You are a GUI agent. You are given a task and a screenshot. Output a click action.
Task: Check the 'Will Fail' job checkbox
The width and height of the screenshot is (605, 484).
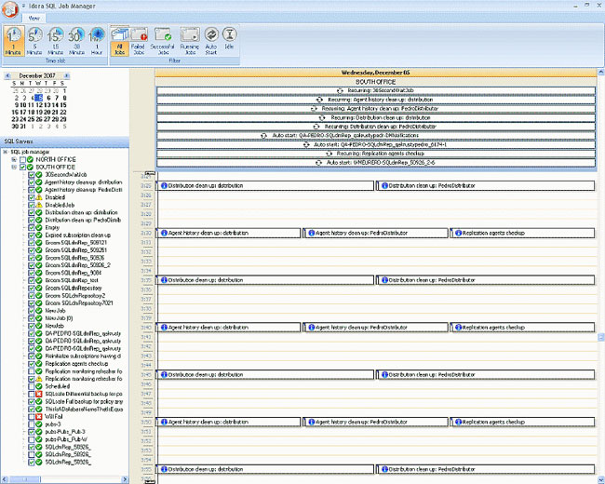(x=32, y=417)
